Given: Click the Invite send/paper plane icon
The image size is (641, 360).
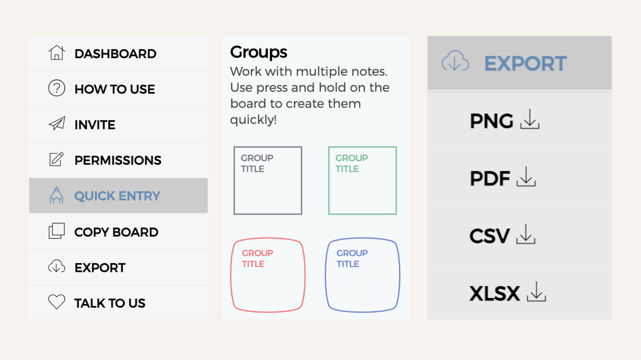Looking at the screenshot, I should pos(56,124).
